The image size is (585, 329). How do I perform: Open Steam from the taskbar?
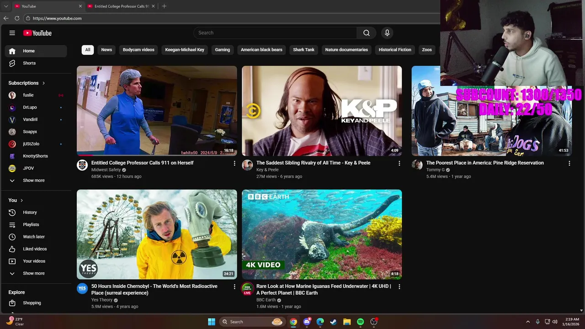[x=333, y=322]
